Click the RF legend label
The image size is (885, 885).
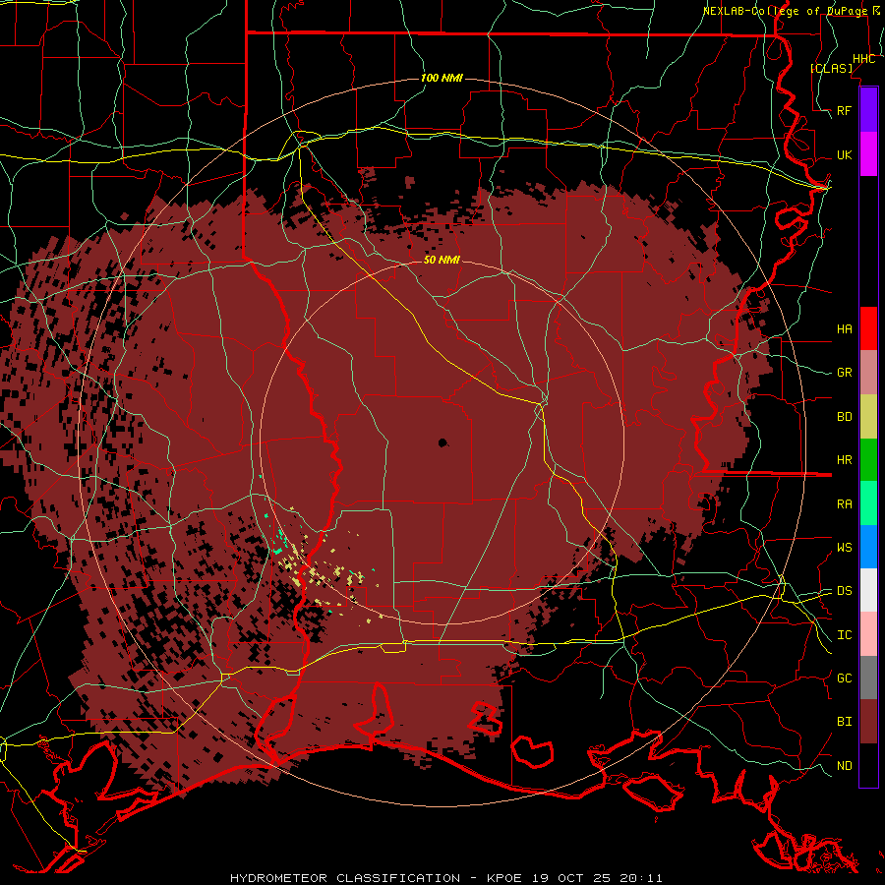pyautogui.click(x=845, y=110)
